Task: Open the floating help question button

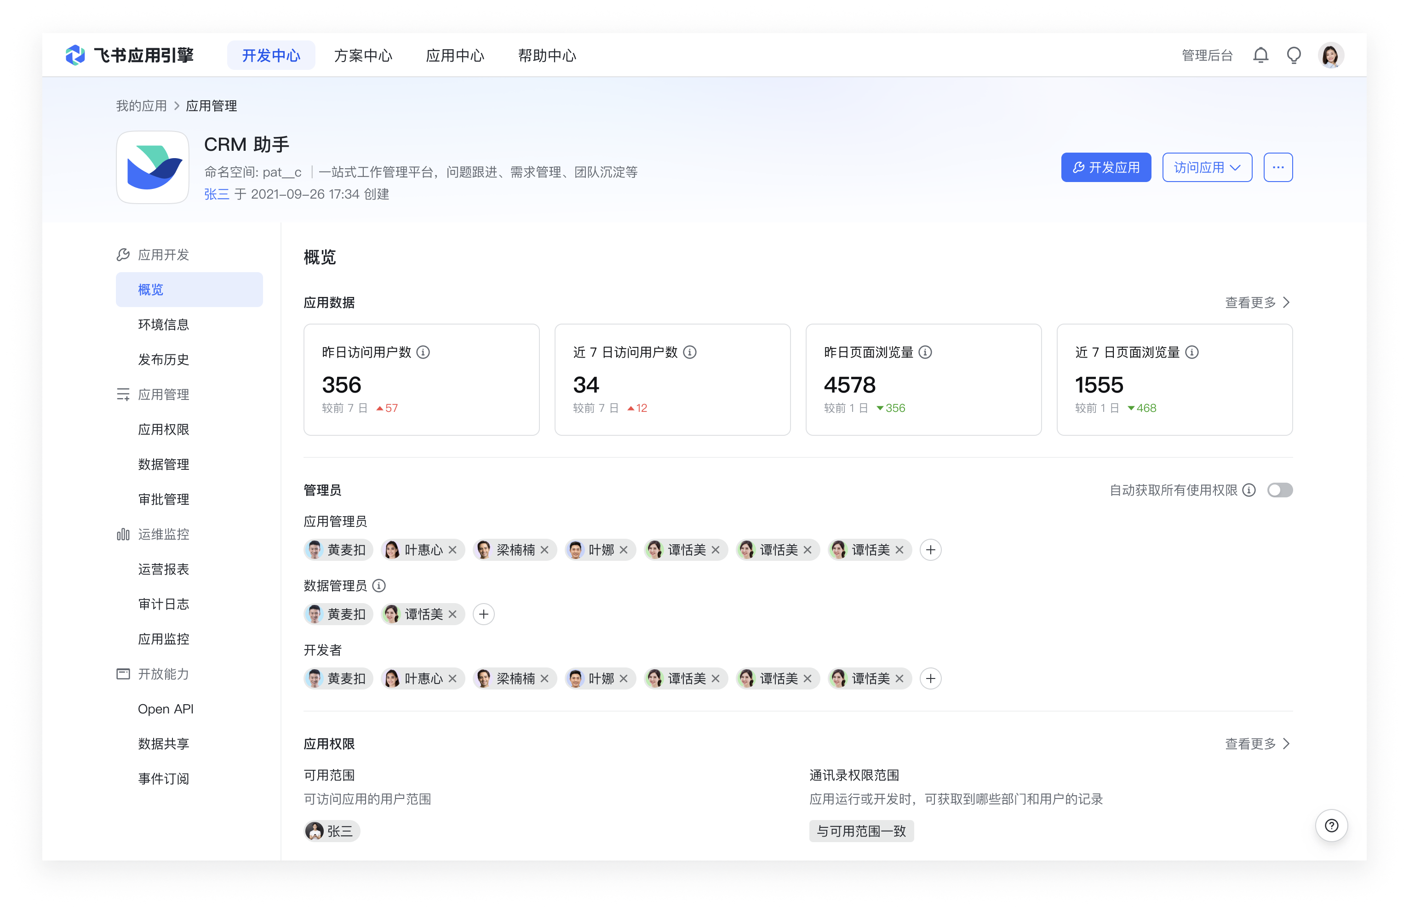Action: click(x=1331, y=825)
